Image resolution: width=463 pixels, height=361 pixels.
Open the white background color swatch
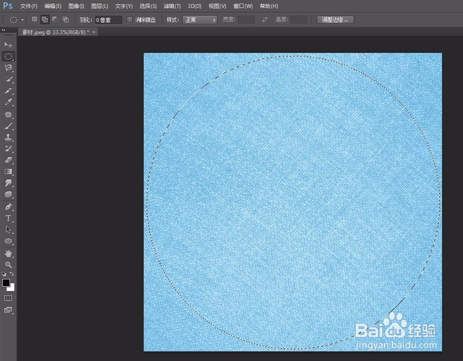[12, 288]
